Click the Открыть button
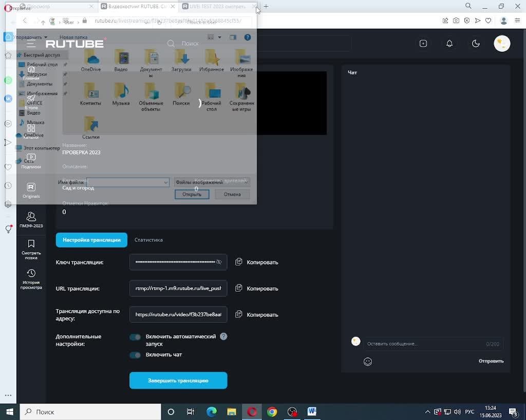This screenshot has height=420, width=526. [x=192, y=195]
